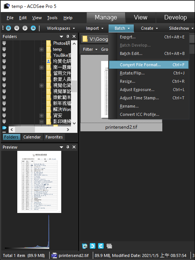Toggle easy-select marker beside YouBike folder
This screenshot has width=195, height=260.
(x=4, y=55)
